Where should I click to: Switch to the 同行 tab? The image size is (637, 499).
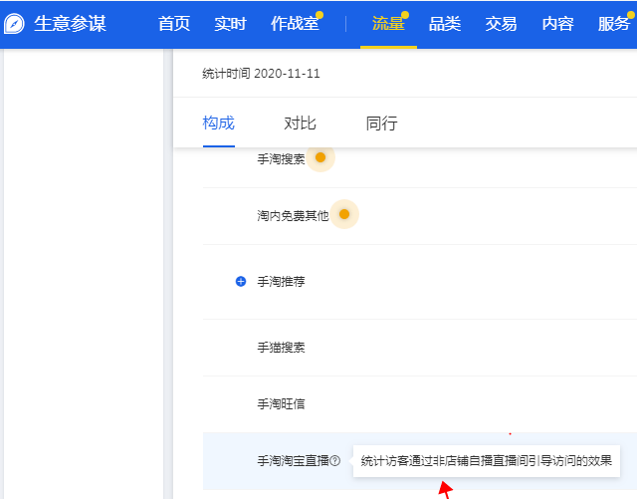[x=381, y=124]
